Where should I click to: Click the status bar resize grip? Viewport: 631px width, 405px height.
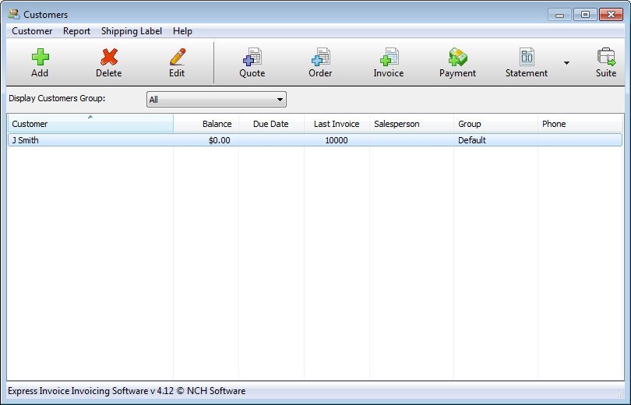(x=620, y=394)
